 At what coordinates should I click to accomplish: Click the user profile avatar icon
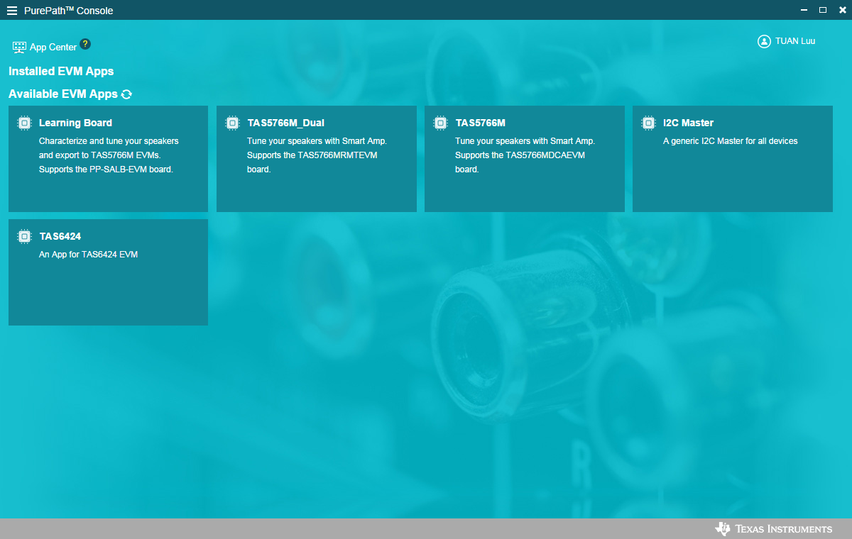point(764,41)
